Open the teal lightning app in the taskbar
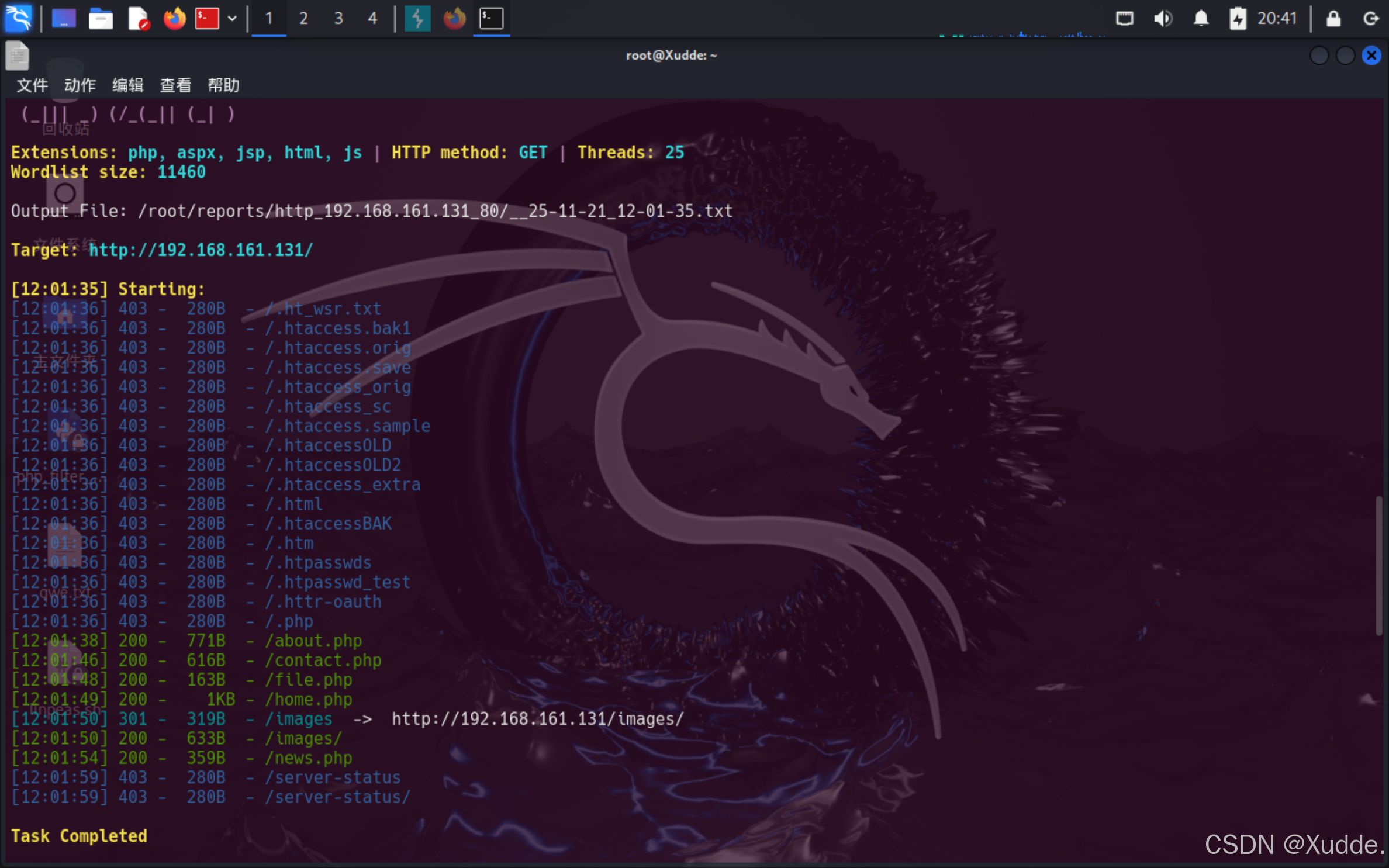The width and height of the screenshot is (1389, 868). [417, 18]
